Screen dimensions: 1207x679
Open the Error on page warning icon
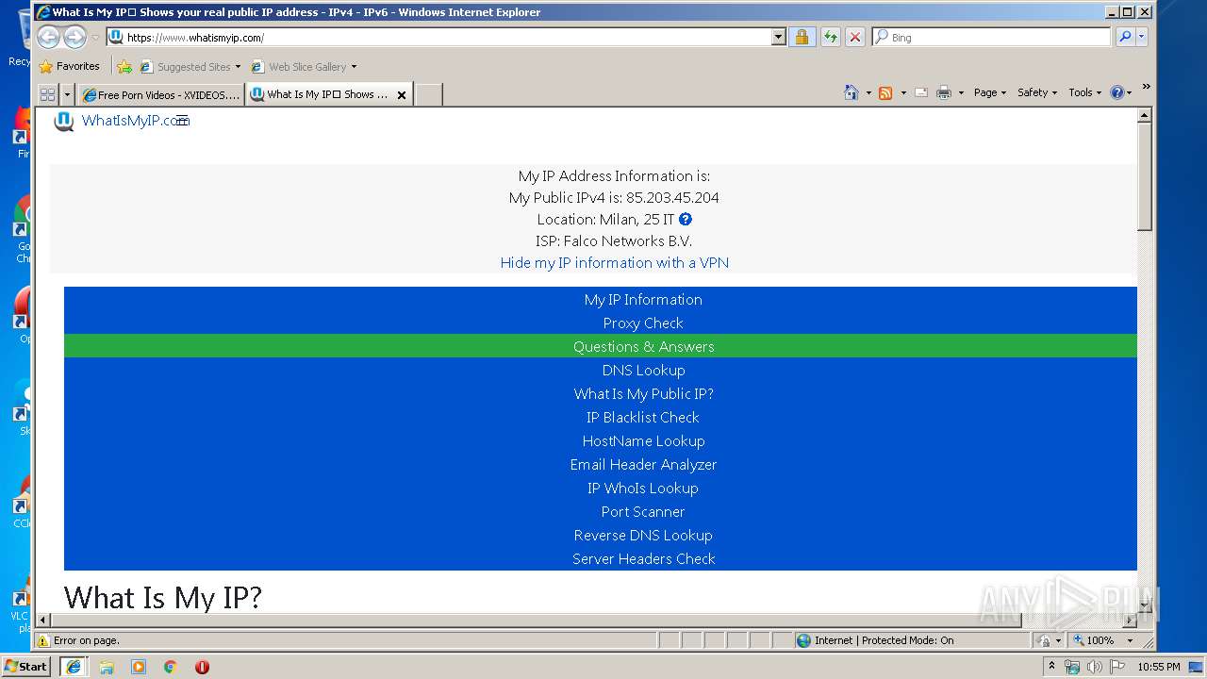click(42, 640)
